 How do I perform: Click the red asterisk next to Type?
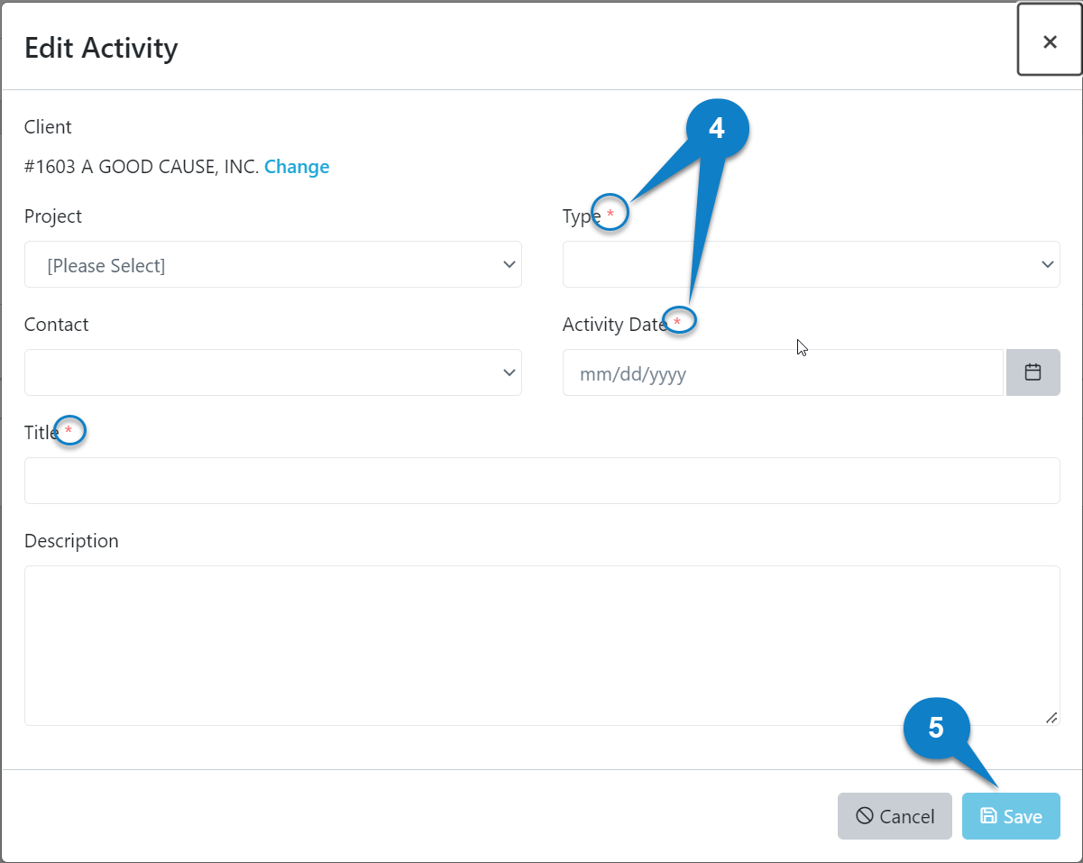(610, 213)
